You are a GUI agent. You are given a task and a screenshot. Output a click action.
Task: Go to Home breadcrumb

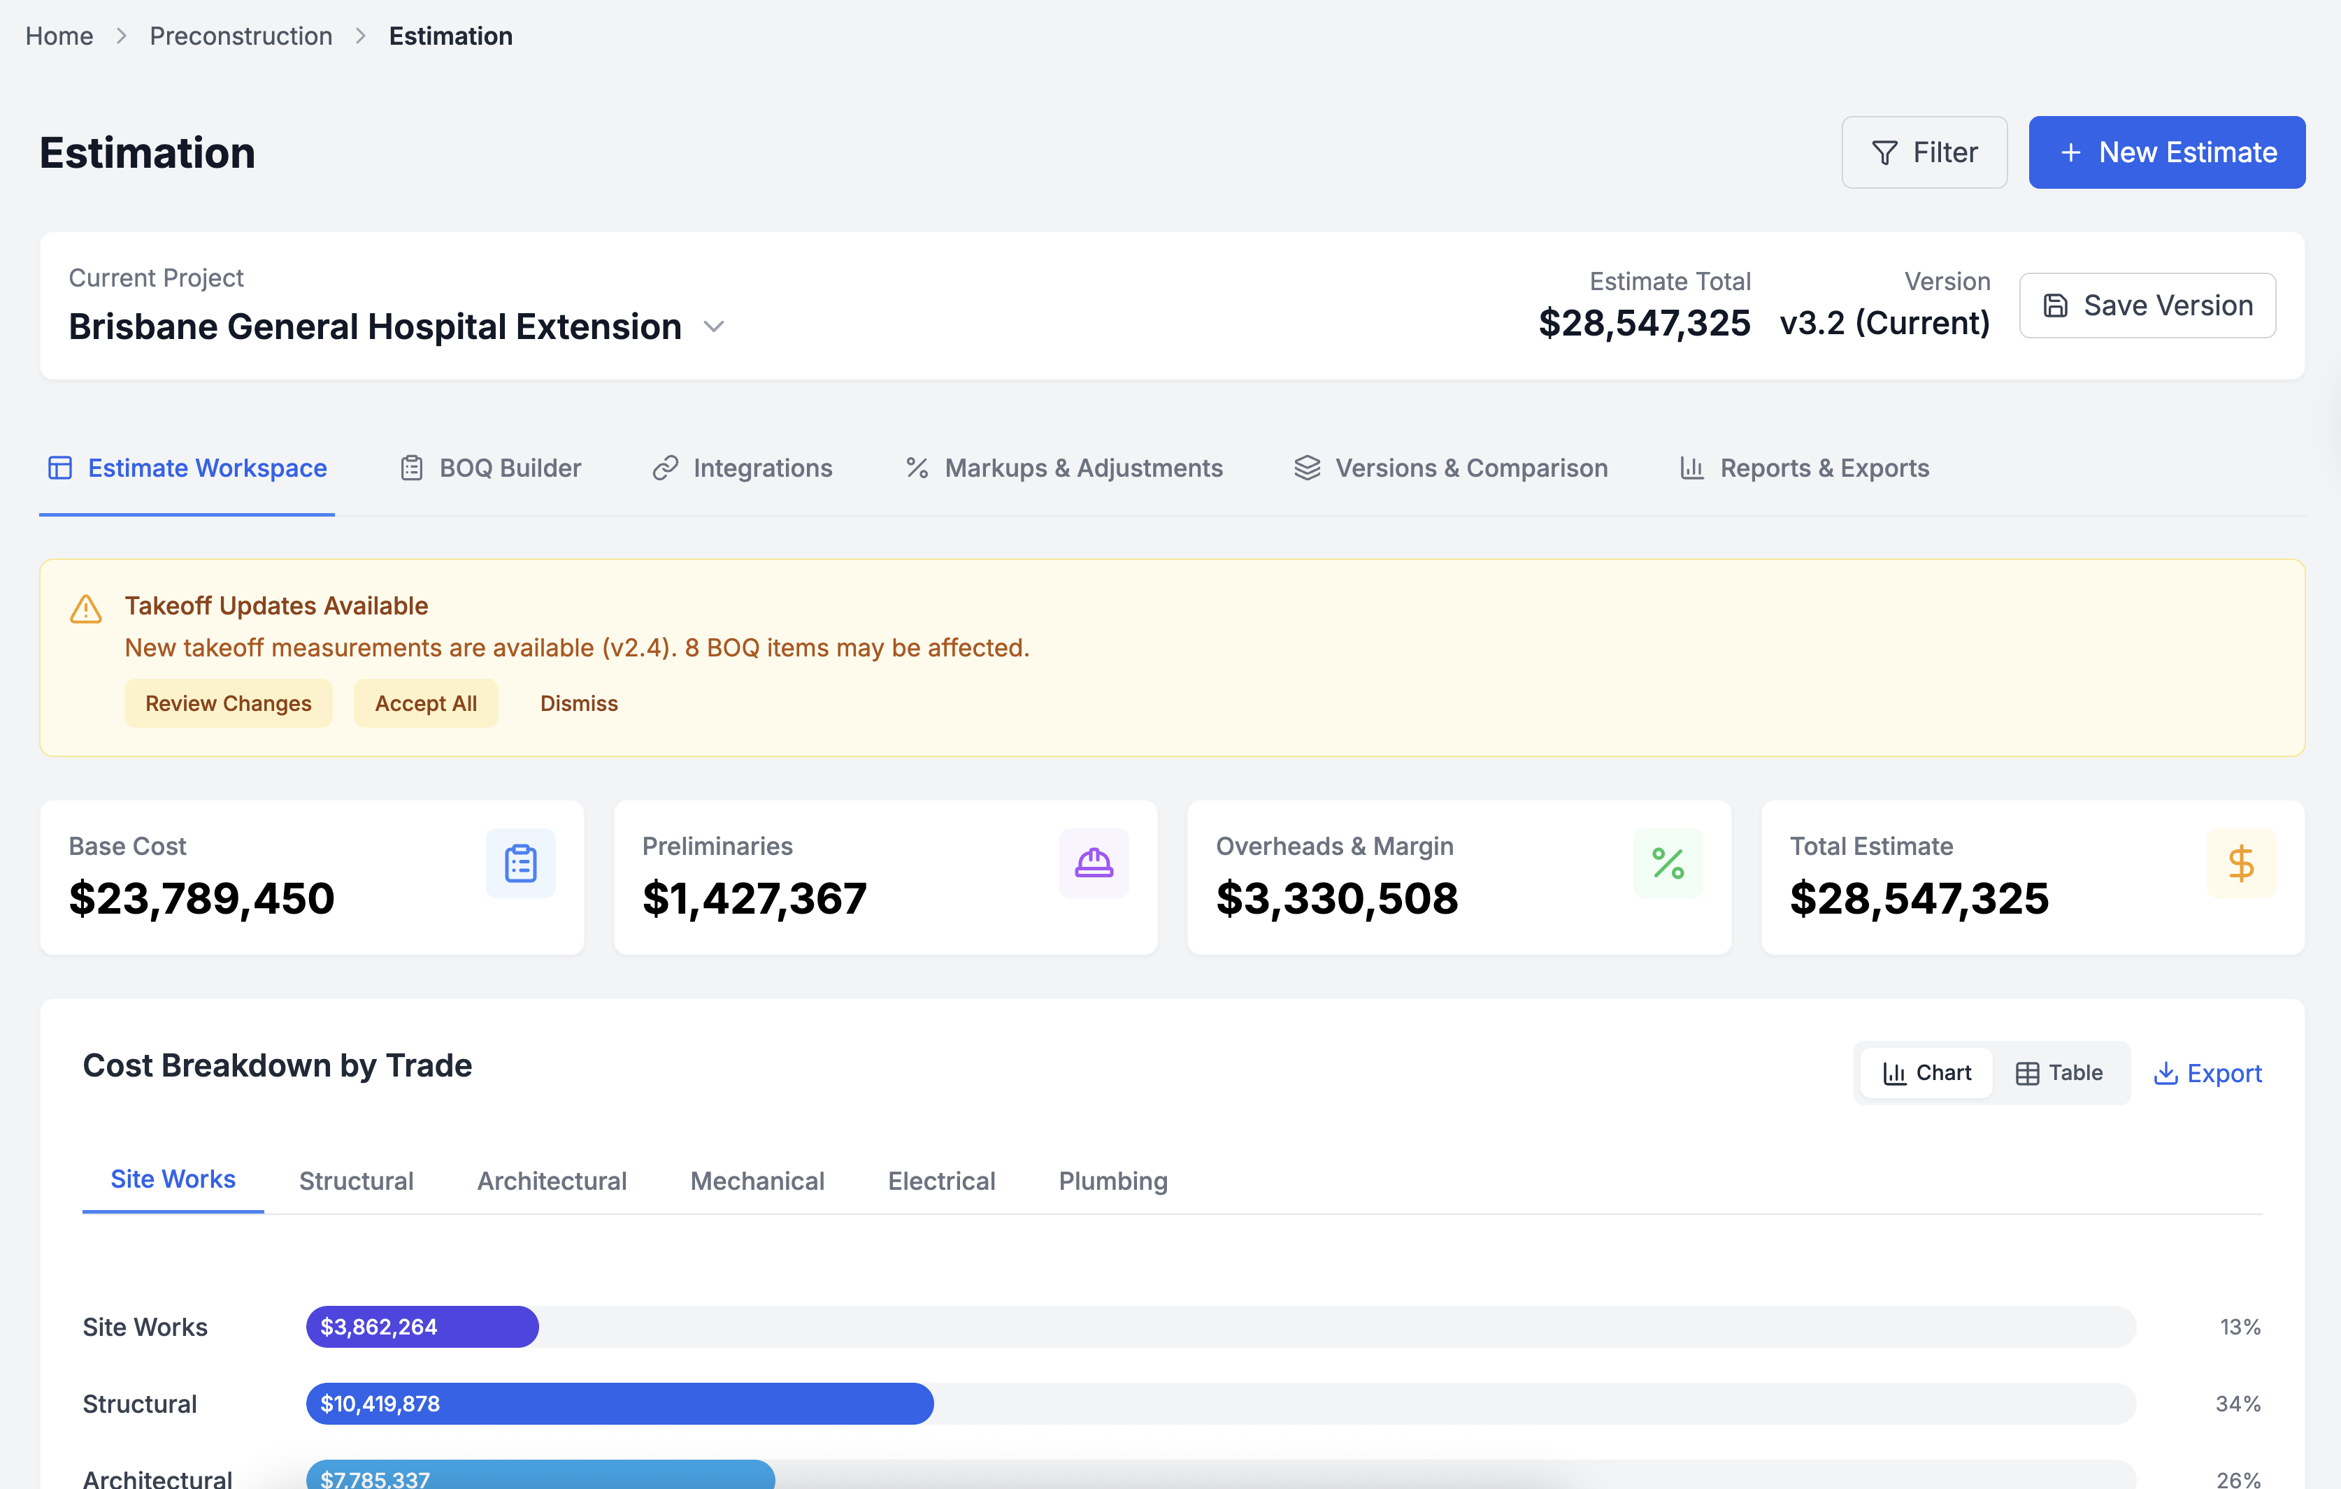(x=59, y=36)
